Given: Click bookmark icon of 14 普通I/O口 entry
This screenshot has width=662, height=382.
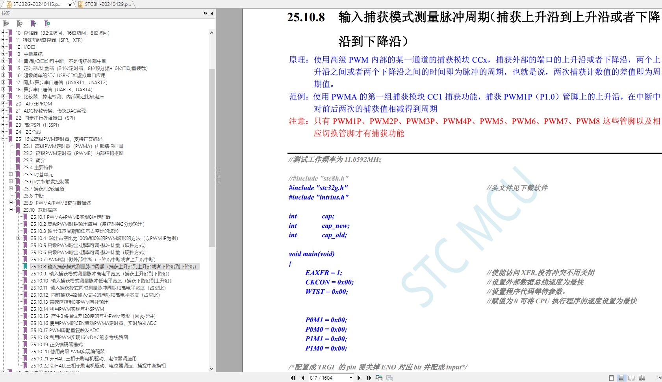Looking at the screenshot, I should tap(10, 61).
